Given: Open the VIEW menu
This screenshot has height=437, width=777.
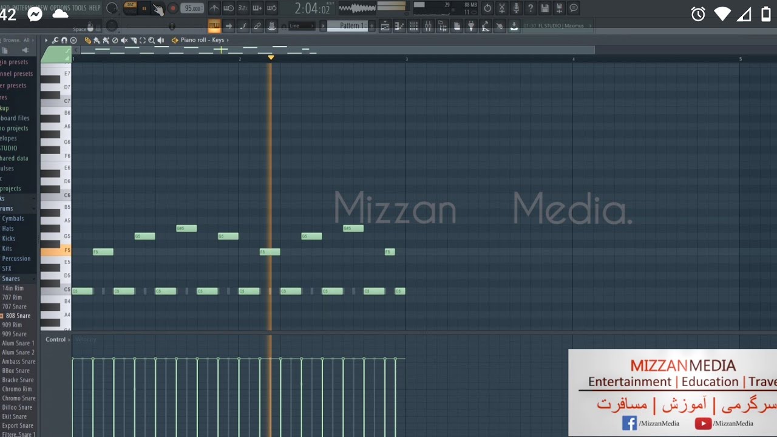Looking at the screenshot, I should (42, 8).
